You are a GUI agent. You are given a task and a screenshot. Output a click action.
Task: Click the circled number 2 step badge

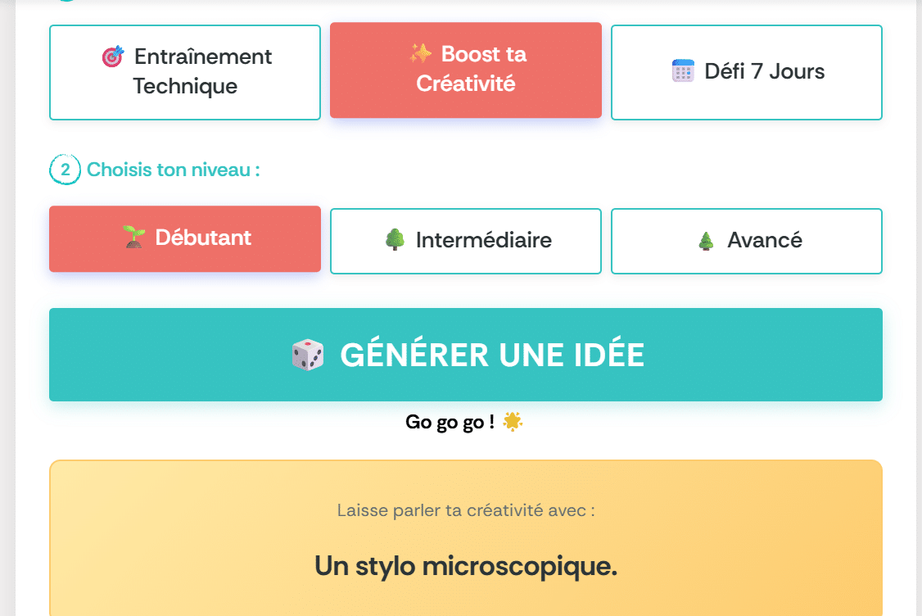point(66,170)
